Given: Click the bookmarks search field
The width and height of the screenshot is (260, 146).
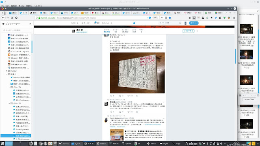Looking at the screenshot, I should pos(17,30).
